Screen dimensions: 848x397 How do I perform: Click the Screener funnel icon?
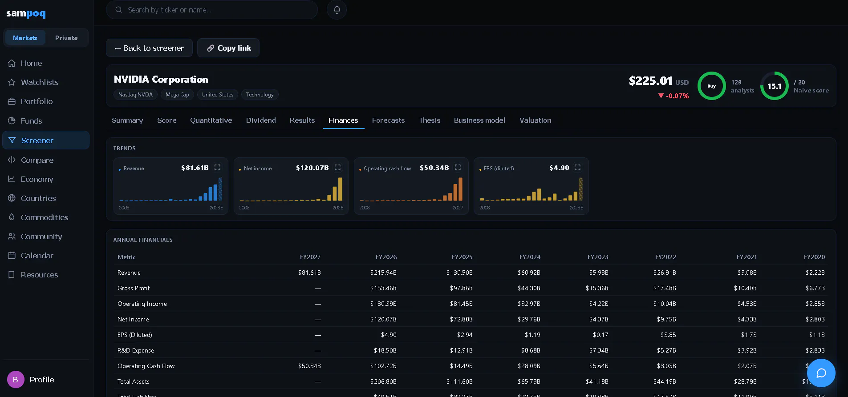tap(12, 140)
